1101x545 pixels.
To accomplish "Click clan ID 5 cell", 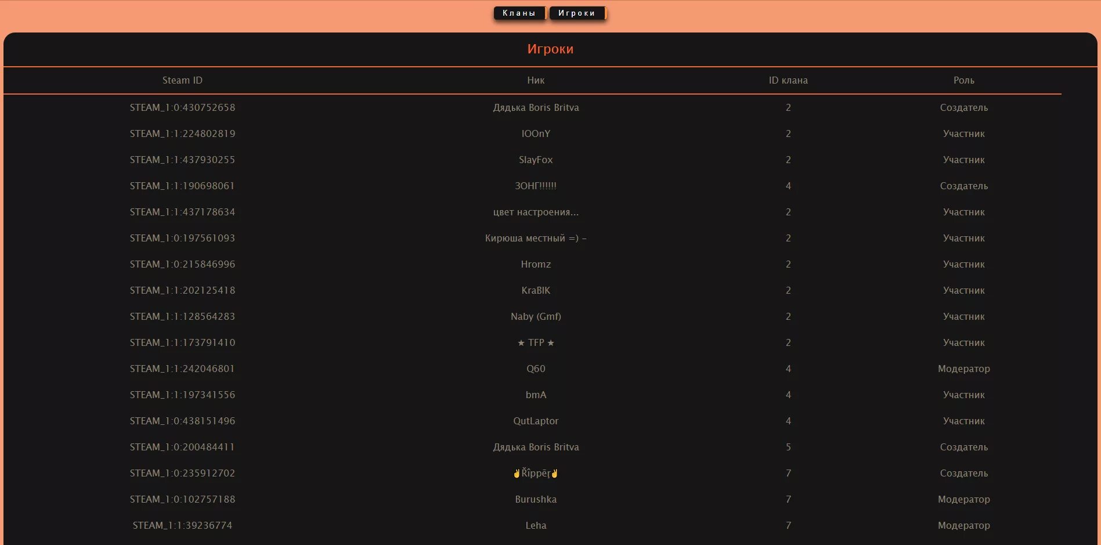I will (788, 447).
